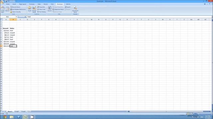Click the Save icon in quick access toolbar

(6, 1)
